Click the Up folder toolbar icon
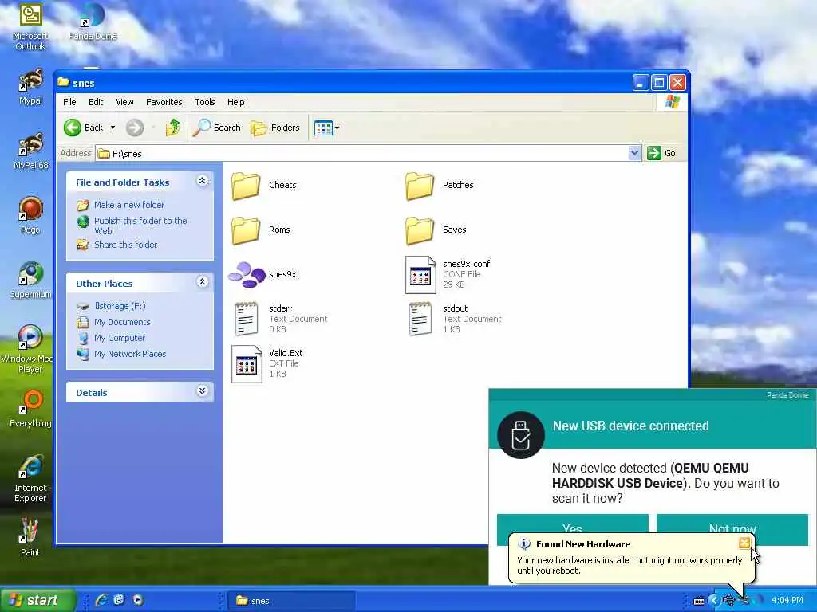 173,127
